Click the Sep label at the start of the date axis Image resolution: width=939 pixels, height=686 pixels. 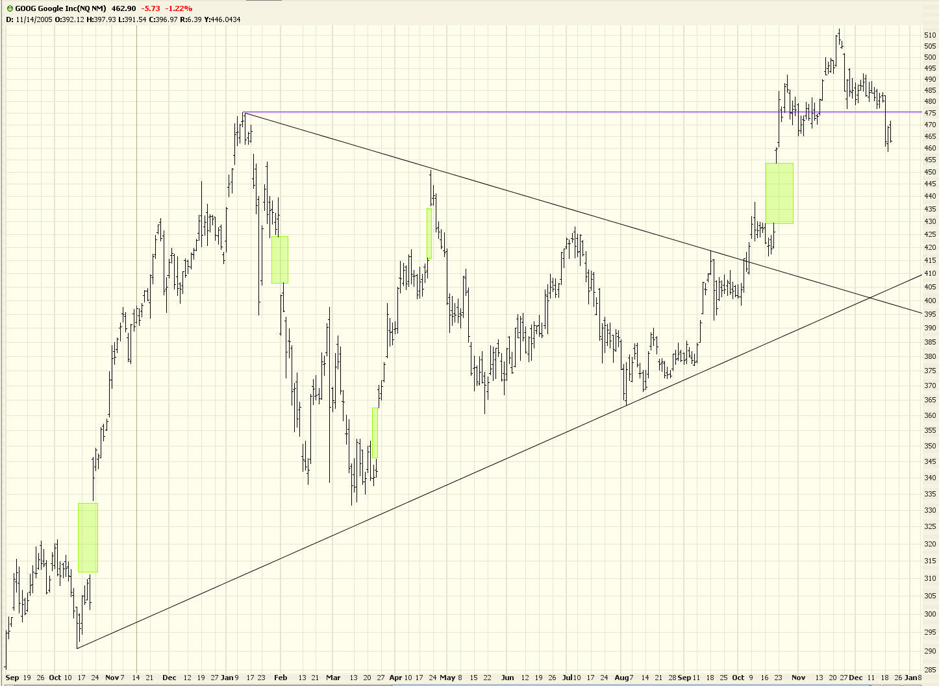click(12, 678)
